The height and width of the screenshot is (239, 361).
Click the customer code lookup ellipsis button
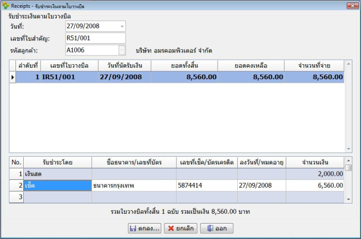tap(122, 50)
